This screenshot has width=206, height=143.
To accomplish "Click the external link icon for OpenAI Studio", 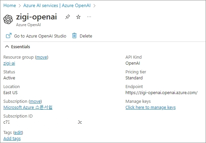I will (9, 35).
